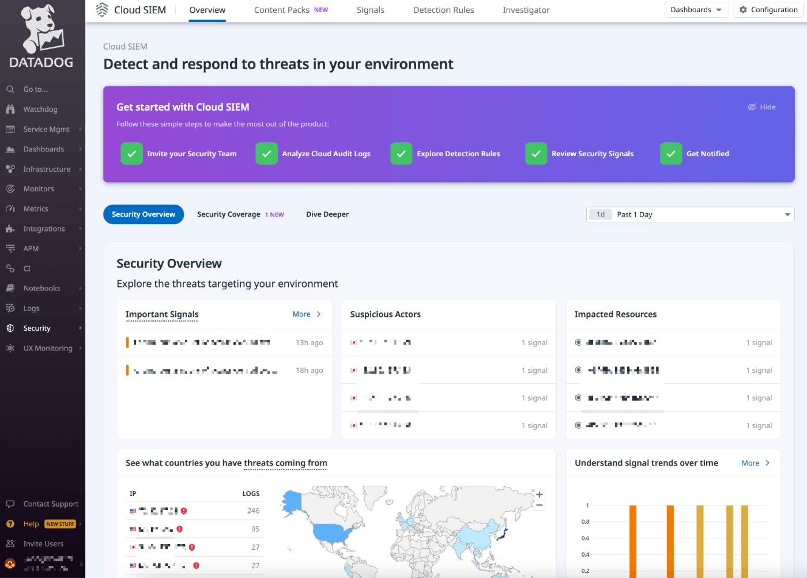Open the Past 1 Day time range dropdown
807x578 pixels.
coord(690,214)
